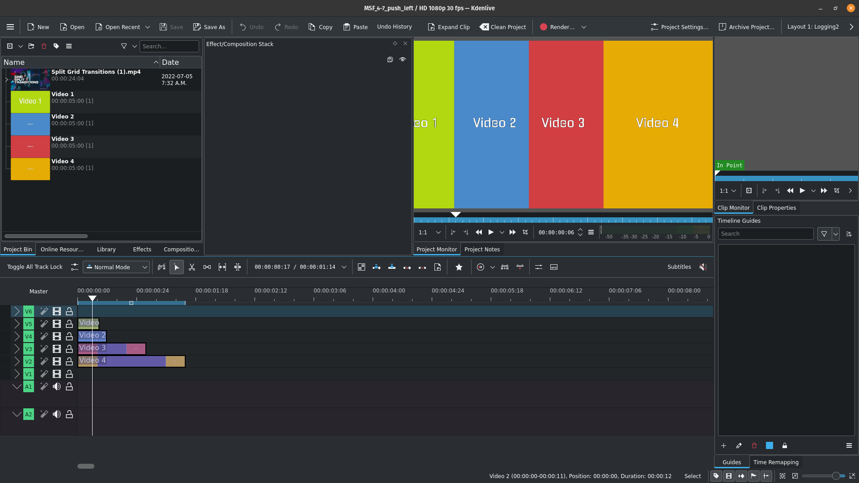859x483 pixels.
Task: Switch to the Library tab
Action: point(106,250)
